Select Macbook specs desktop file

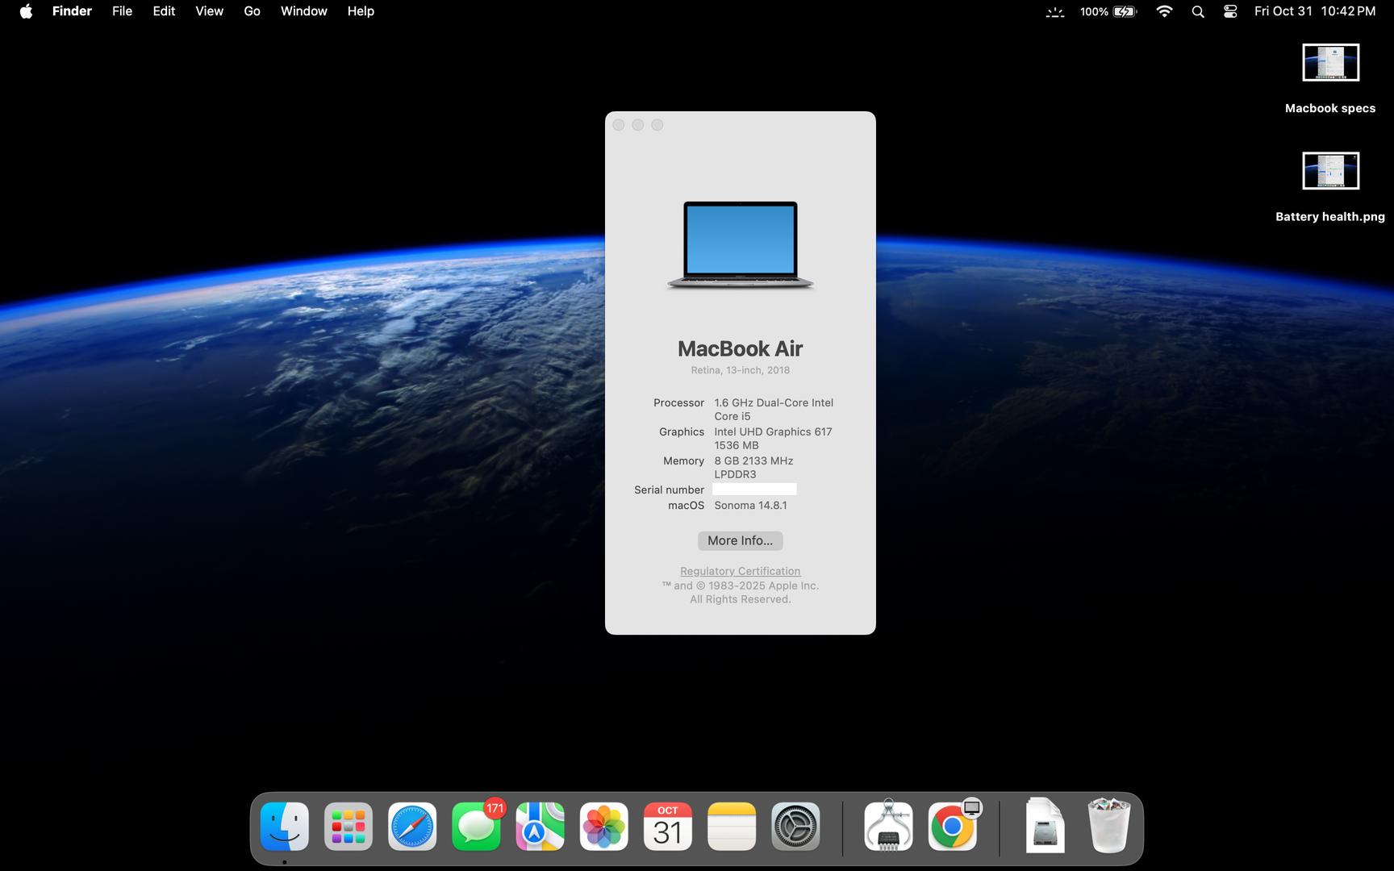tap(1330, 63)
